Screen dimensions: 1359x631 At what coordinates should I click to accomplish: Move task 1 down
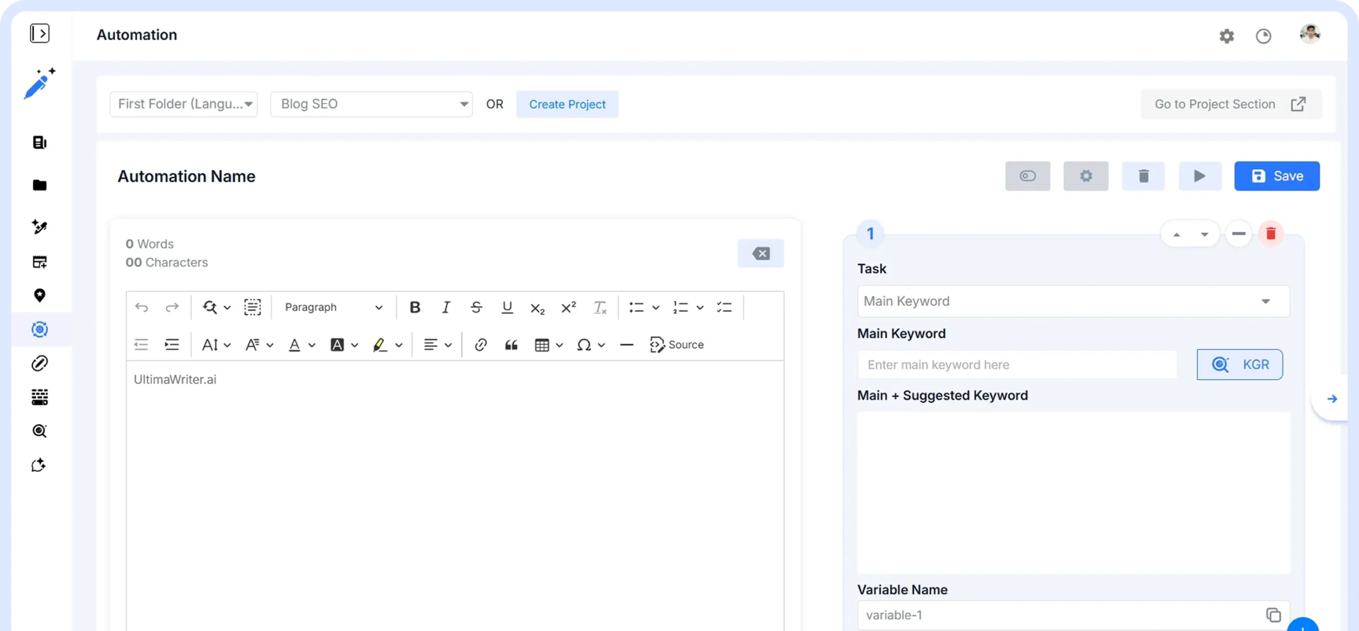(x=1204, y=234)
